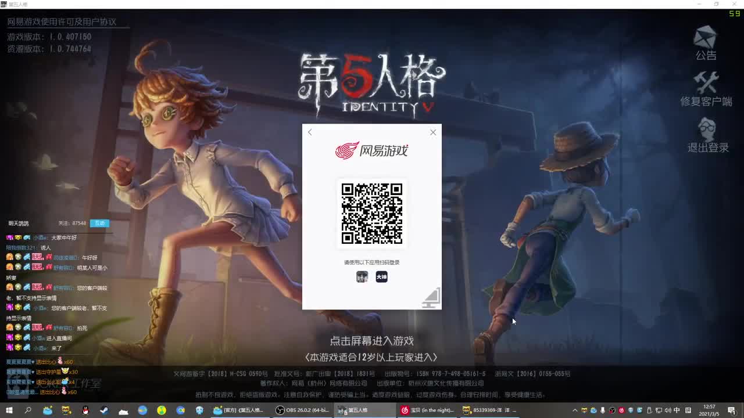Switch to the [官方]《第五人格 taskbar window

coord(239,410)
